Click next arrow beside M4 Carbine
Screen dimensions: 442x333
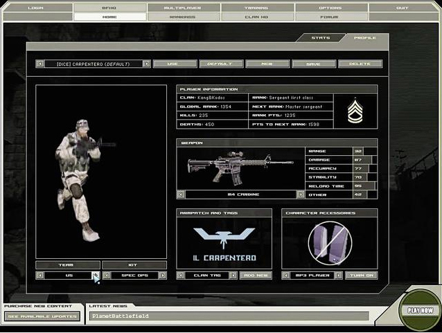[x=301, y=195]
